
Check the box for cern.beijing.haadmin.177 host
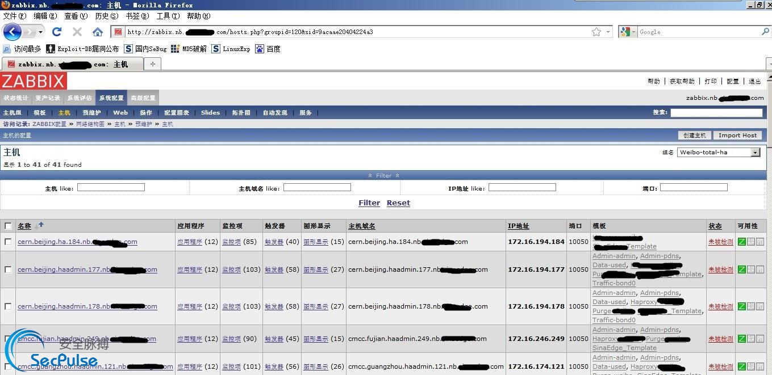[8, 269]
